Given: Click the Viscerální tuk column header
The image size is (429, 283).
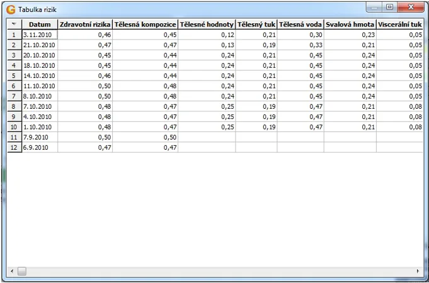Looking at the screenshot, I should (399, 24).
